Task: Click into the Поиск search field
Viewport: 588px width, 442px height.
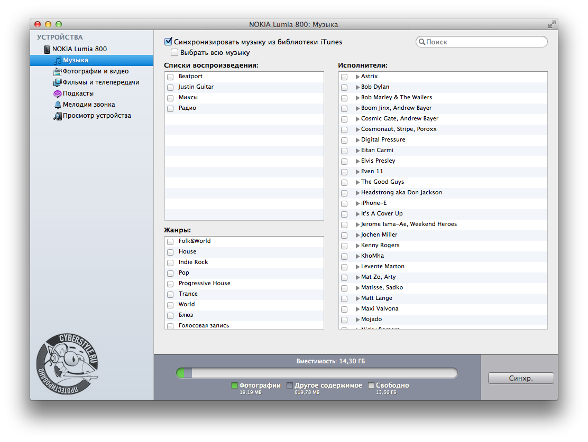Action: pos(482,42)
